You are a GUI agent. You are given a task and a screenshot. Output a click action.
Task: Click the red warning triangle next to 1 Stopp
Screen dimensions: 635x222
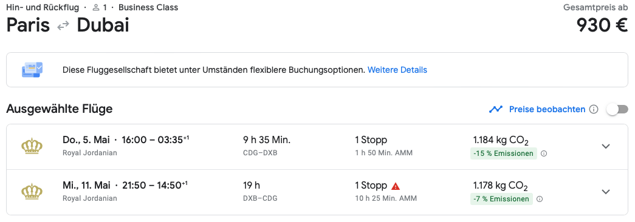tap(396, 186)
